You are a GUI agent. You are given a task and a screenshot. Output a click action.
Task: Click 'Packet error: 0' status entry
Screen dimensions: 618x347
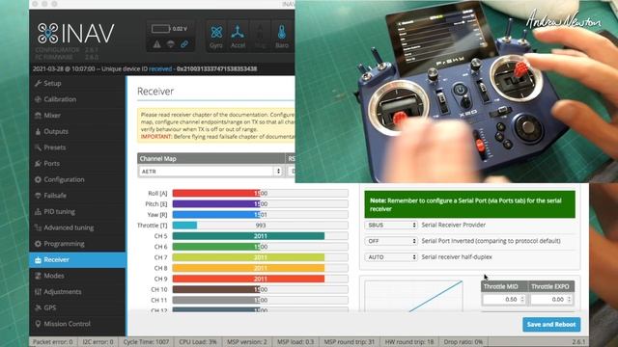pyautogui.click(x=52, y=342)
